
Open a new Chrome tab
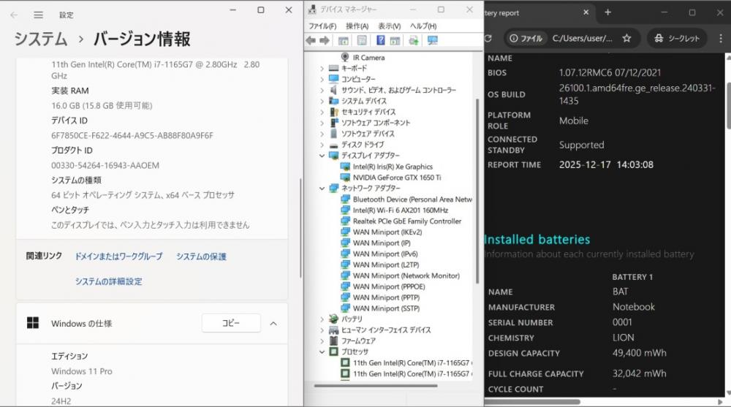pyautogui.click(x=607, y=12)
